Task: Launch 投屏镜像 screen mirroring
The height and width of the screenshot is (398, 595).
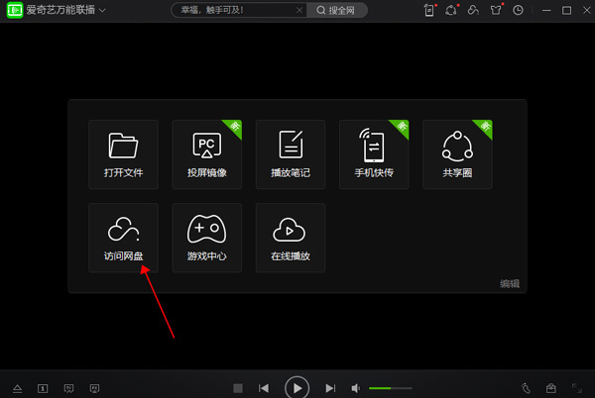Action: (x=206, y=154)
